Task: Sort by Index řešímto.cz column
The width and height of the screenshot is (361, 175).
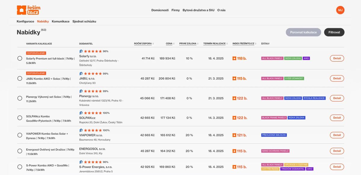Action: click(244, 44)
